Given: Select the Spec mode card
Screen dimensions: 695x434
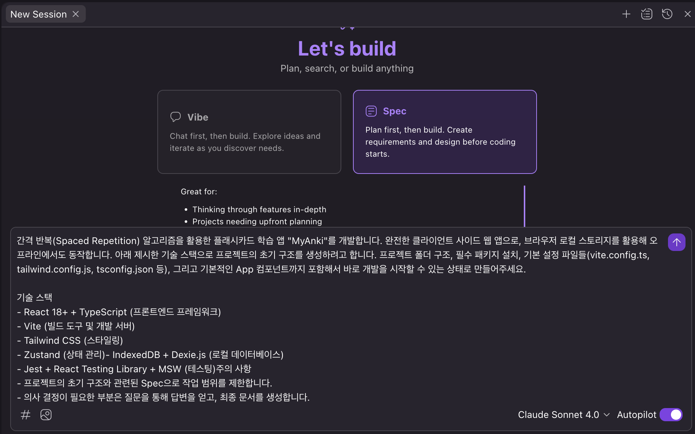Looking at the screenshot, I should [x=445, y=132].
